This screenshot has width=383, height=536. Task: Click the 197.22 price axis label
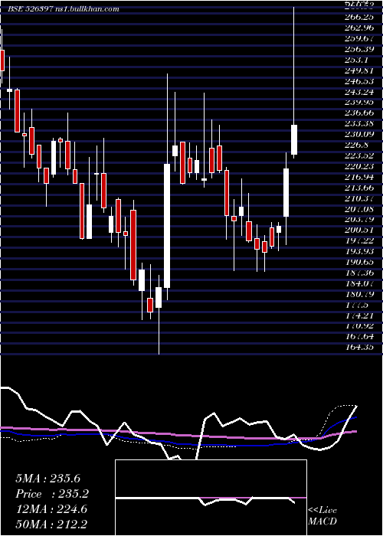point(358,240)
